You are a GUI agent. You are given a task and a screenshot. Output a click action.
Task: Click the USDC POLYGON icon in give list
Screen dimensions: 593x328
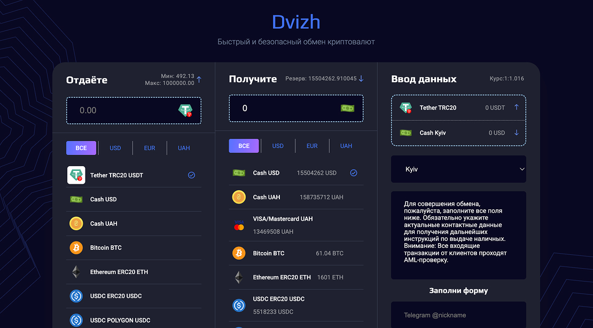76,320
